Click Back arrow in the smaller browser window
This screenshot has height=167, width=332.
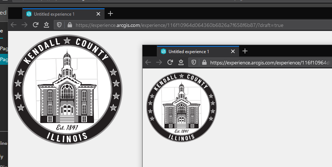148,62
